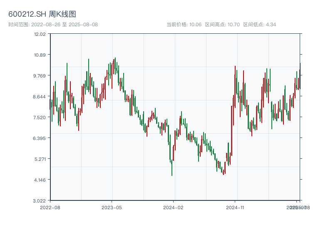Click y-axis value 12.02
333x250 pixels.
click(40, 34)
